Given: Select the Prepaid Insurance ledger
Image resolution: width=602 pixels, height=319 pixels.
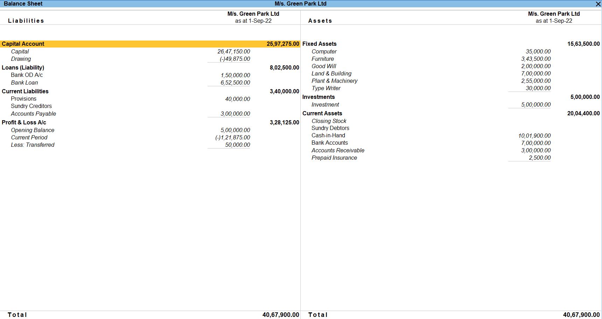Looking at the screenshot, I should [334, 158].
